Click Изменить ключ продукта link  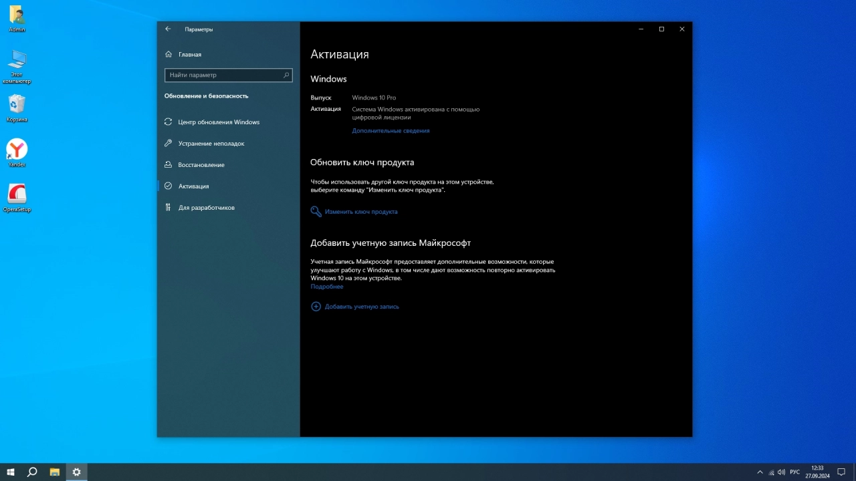pyautogui.click(x=361, y=212)
